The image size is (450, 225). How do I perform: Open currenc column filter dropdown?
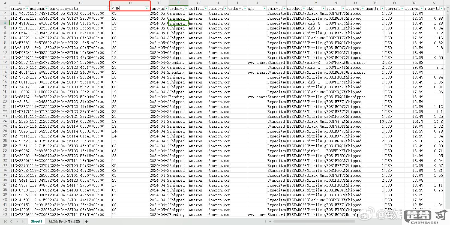pyautogui.click(x=402, y=8)
